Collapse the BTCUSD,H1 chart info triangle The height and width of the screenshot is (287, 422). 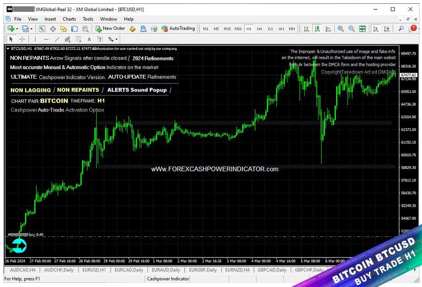(x=8, y=48)
